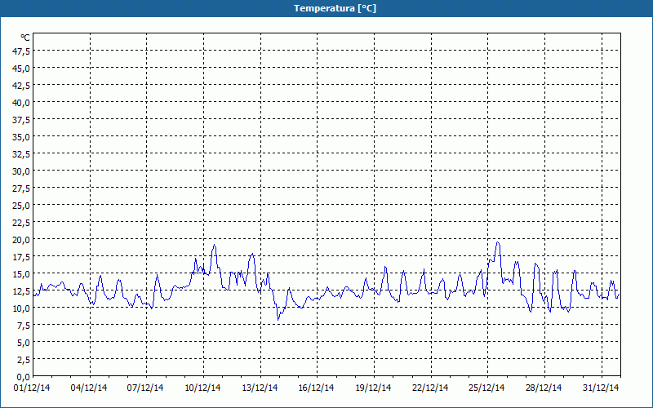
Task: Click the 28/12/14 date label
Action: (544, 388)
